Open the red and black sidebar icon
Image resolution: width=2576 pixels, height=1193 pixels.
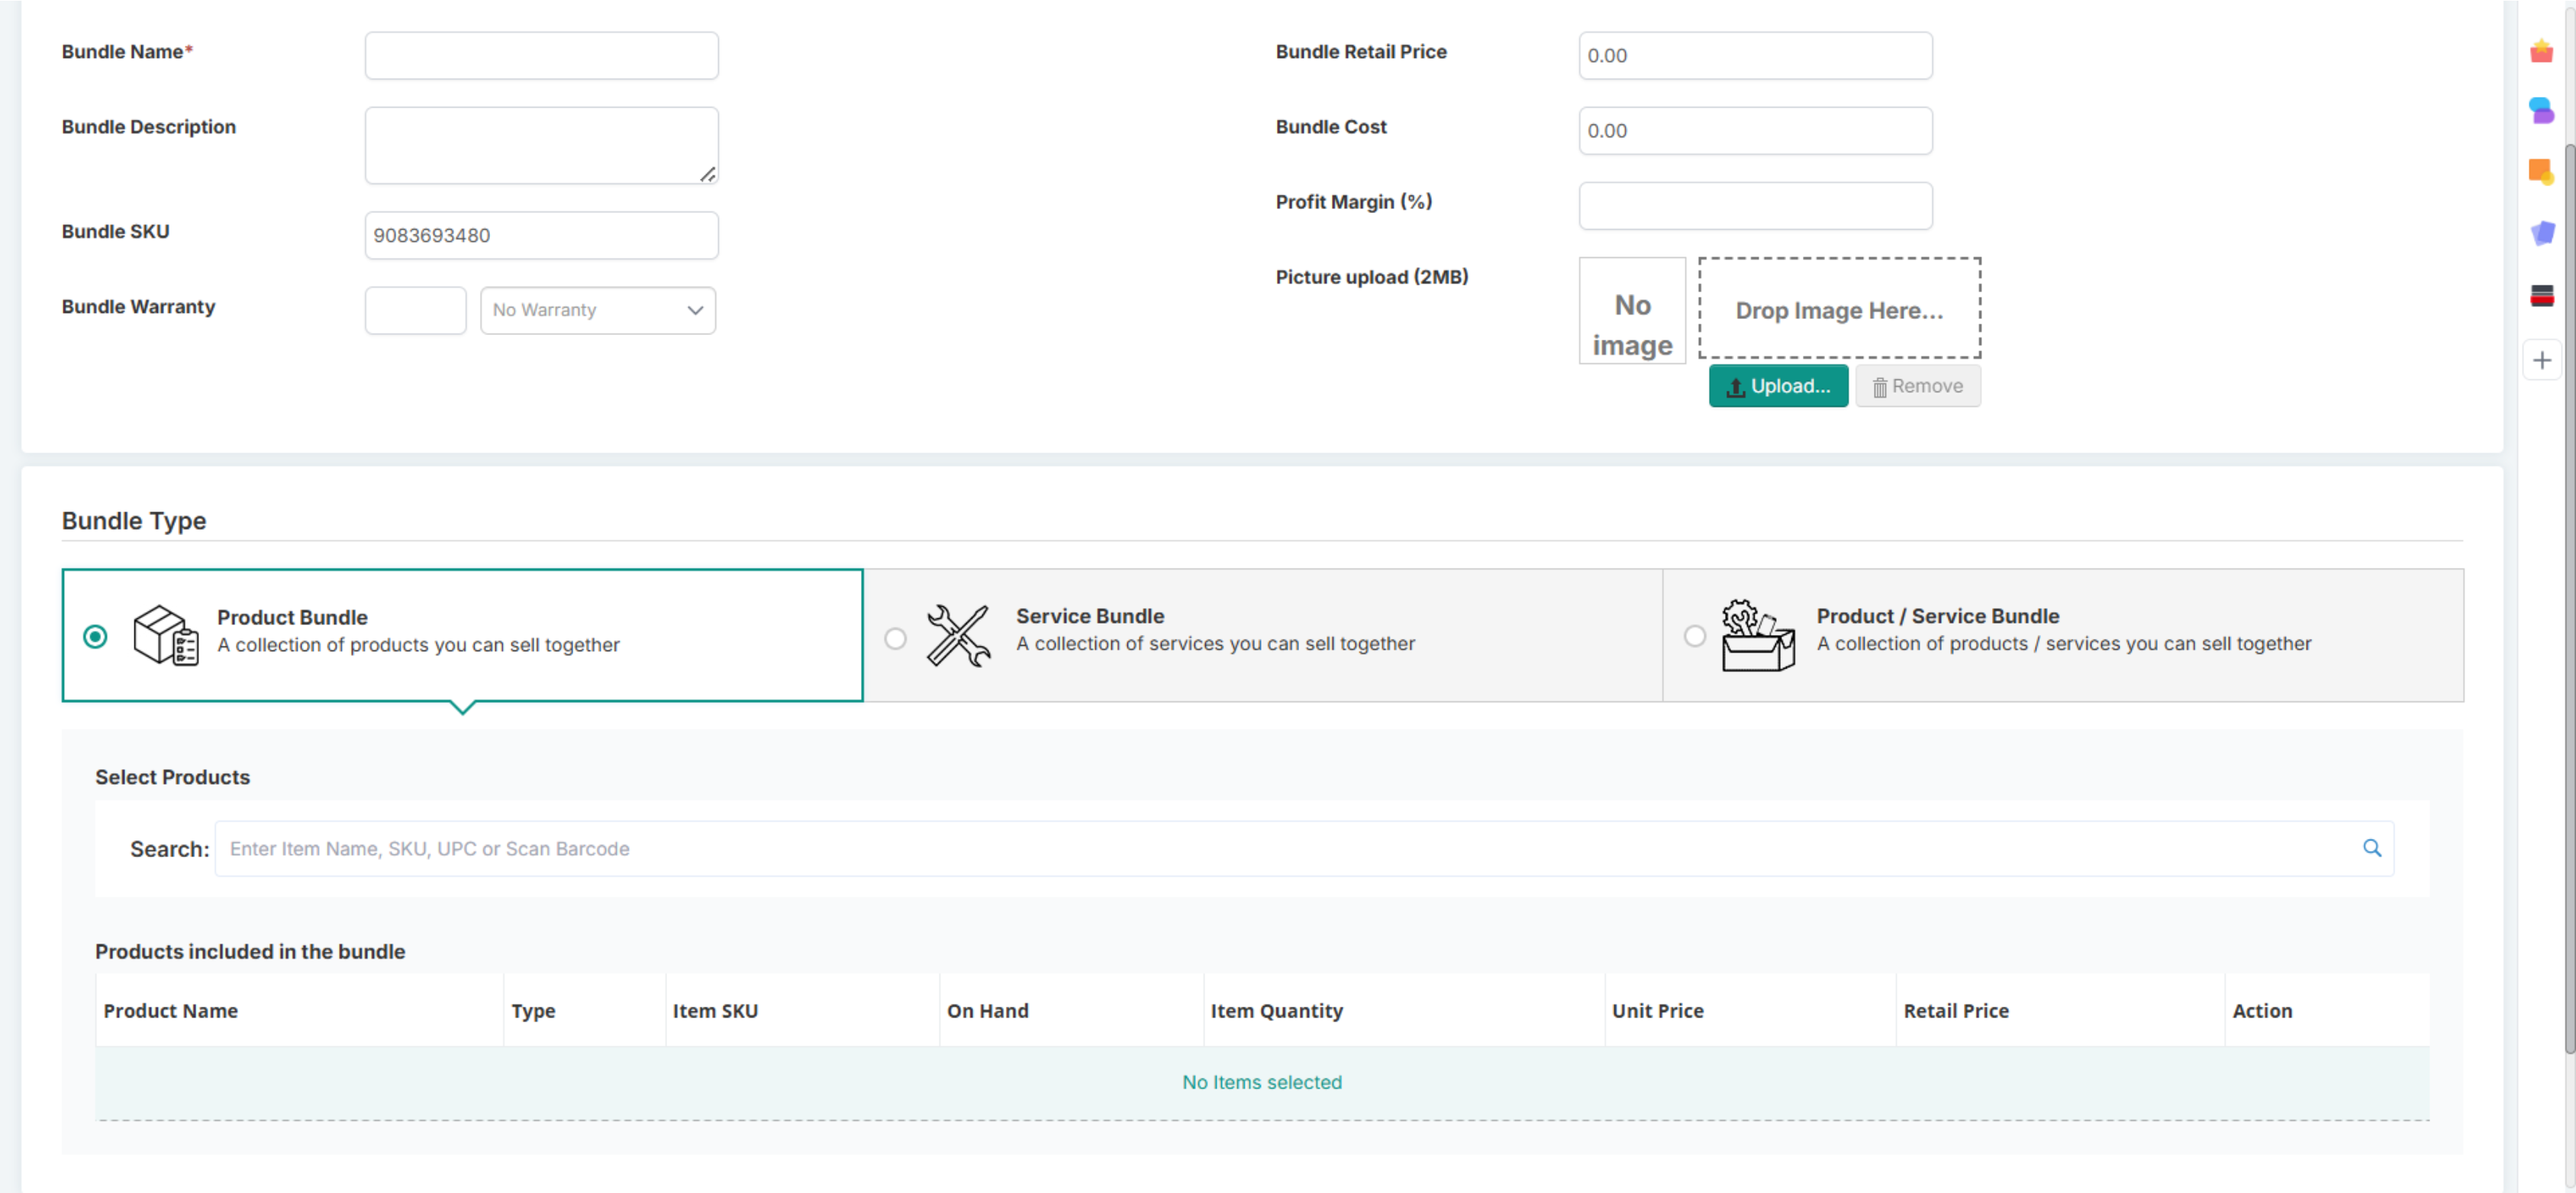[x=2541, y=296]
